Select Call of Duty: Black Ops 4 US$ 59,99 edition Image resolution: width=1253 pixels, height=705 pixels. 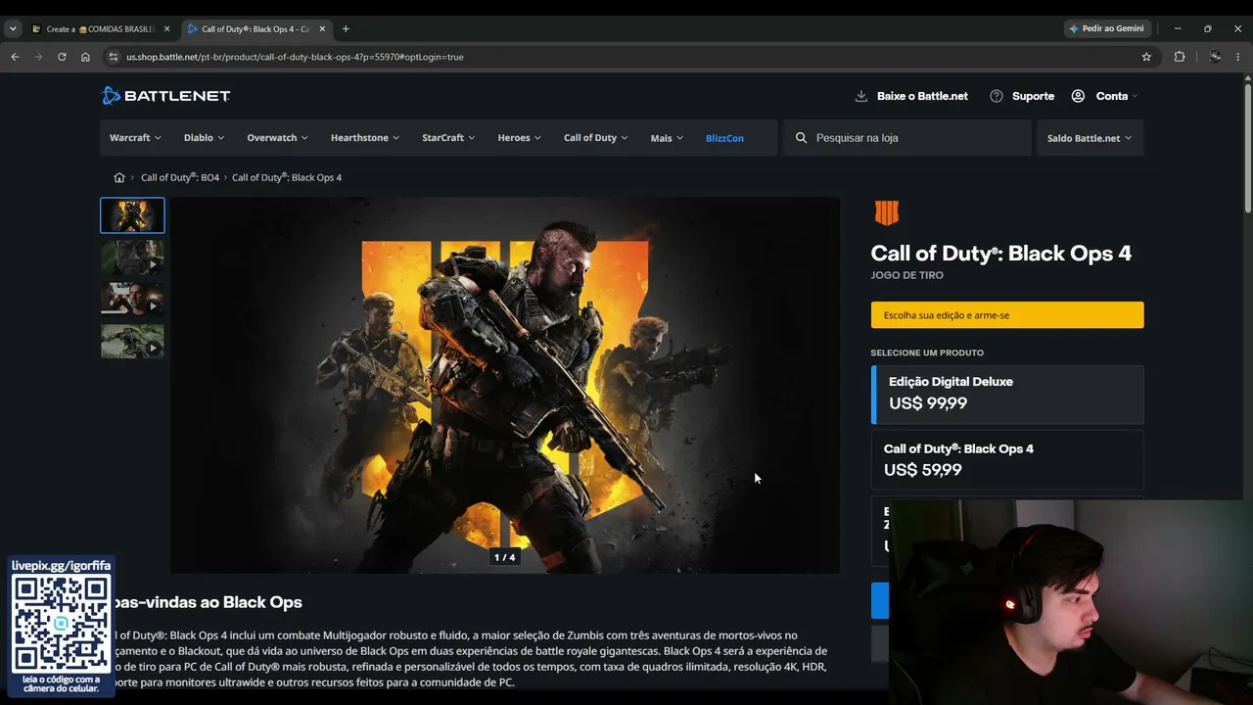pyautogui.click(x=1007, y=459)
